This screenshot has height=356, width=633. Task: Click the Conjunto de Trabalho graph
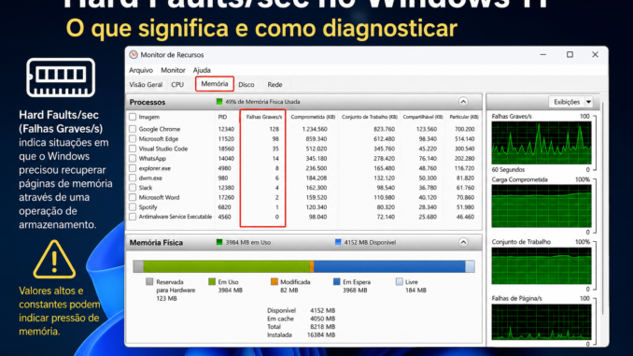542,266
